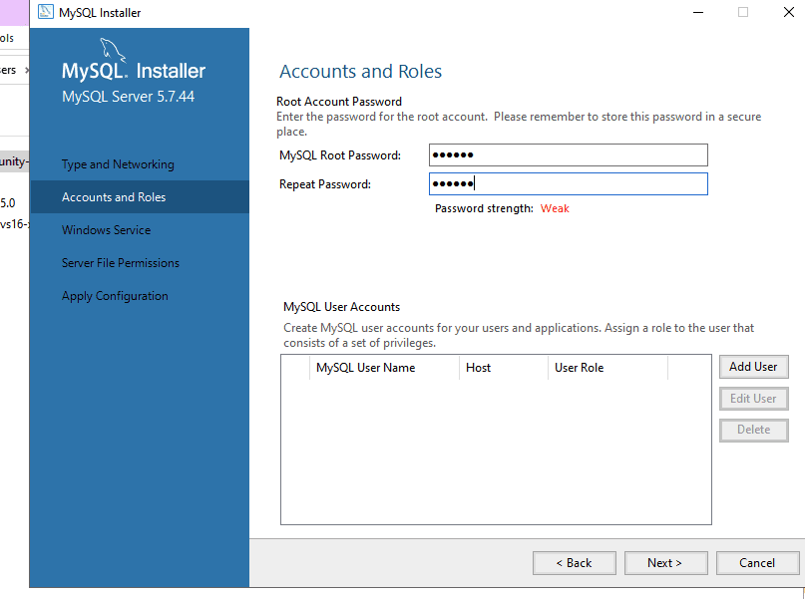This screenshot has height=599, width=805.
Task: Sort by the MySQL User Name column
Action: pos(365,368)
